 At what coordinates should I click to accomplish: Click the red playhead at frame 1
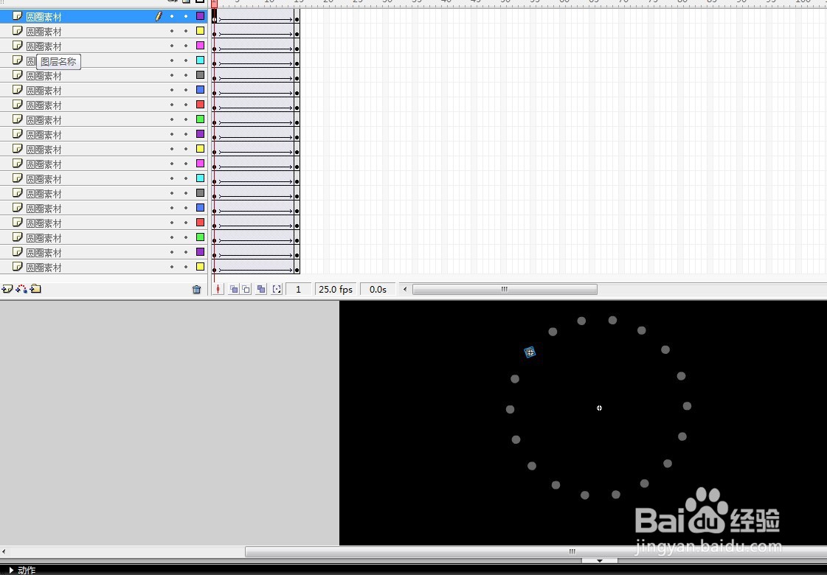click(214, 4)
